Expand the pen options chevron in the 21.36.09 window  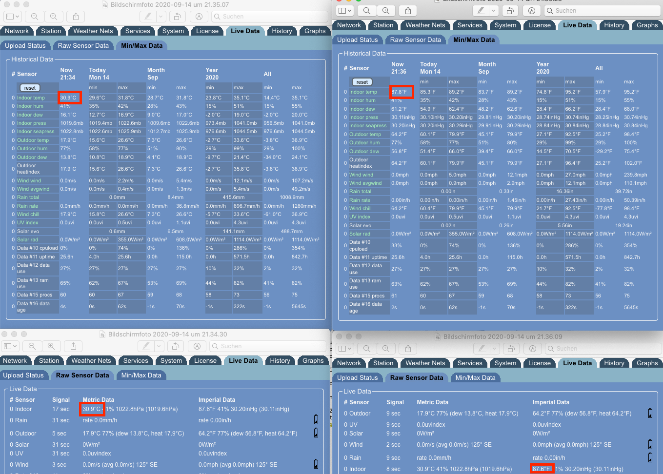495,348
